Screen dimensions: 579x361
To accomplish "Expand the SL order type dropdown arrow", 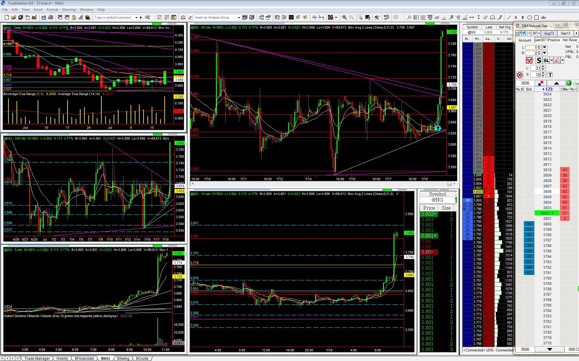I will 552,60.
